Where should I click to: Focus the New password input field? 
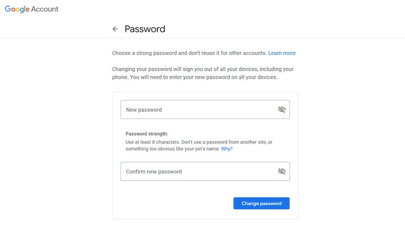(205, 109)
